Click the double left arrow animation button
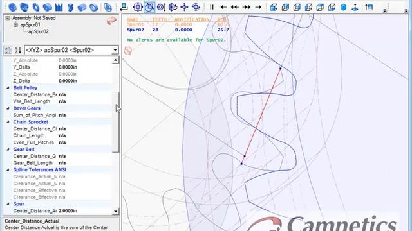Screen dimensions: 412x231 coord(235,7)
